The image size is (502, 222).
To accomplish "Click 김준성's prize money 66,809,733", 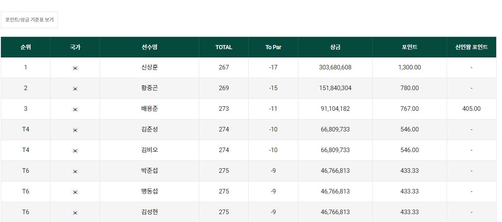I will (x=335, y=129).
